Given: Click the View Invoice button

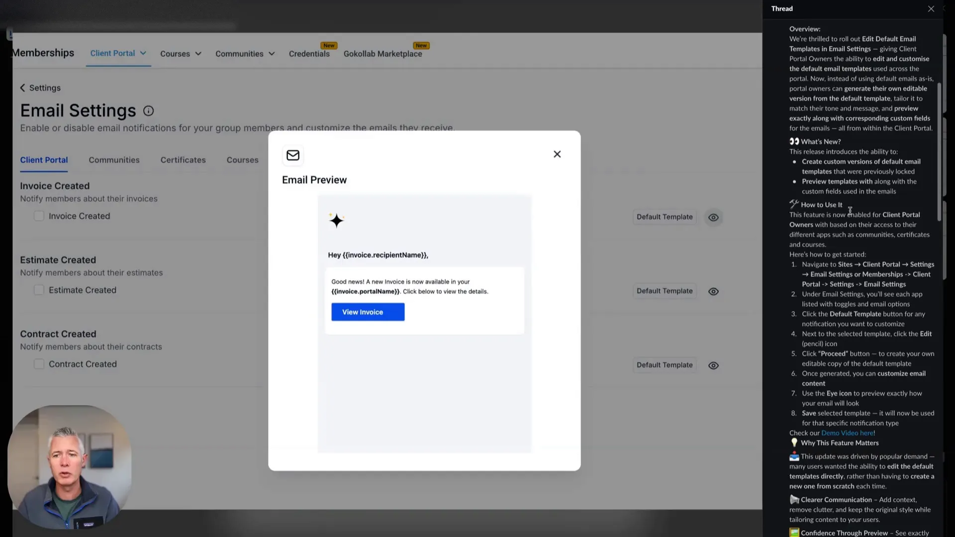Looking at the screenshot, I should (368, 312).
